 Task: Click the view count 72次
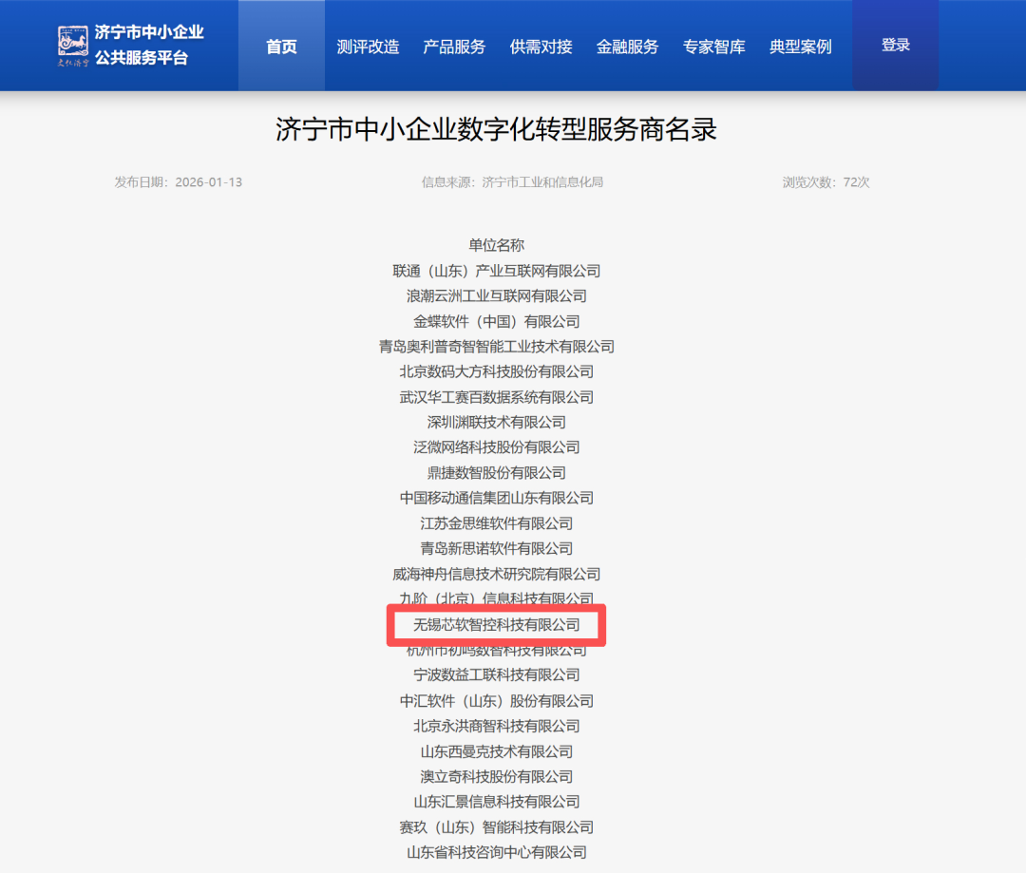click(856, 182)
